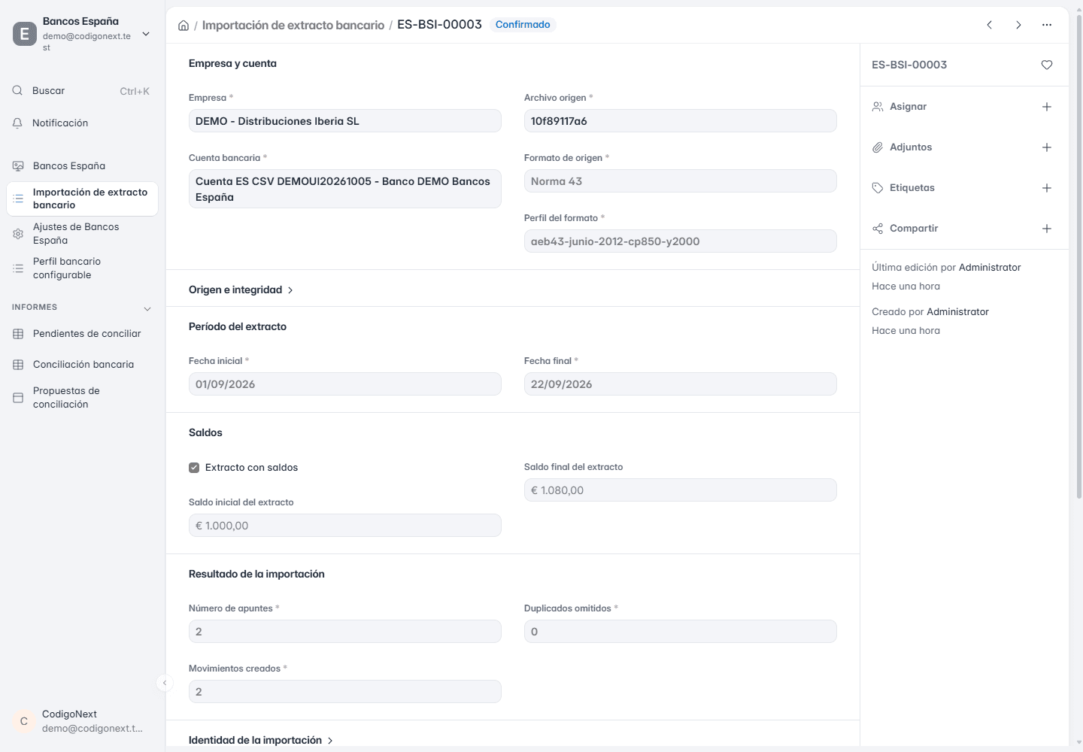Click the Saldo final del extracto field
Viewport: 1083px width, 752px height.
[x=681, y=490]
